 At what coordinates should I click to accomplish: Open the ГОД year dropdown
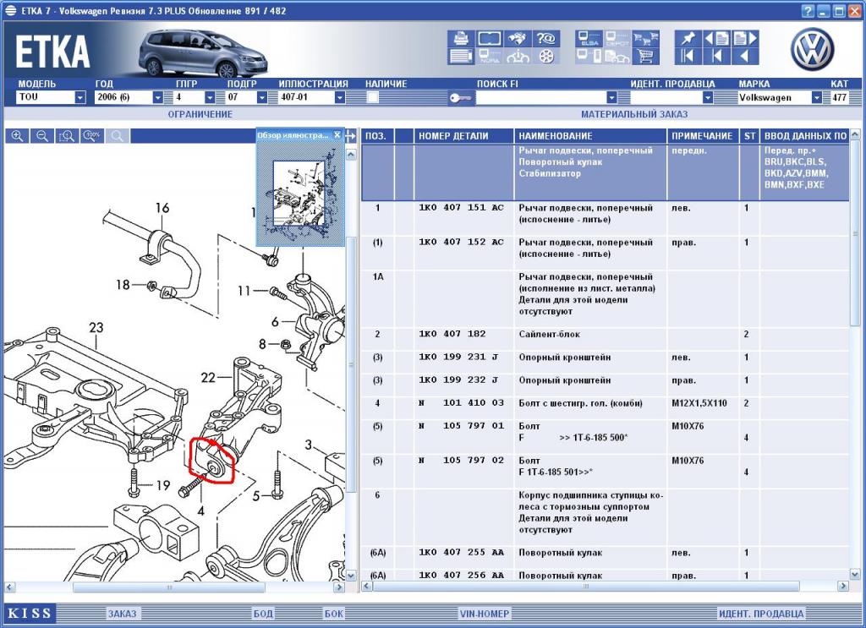[158, 97]
